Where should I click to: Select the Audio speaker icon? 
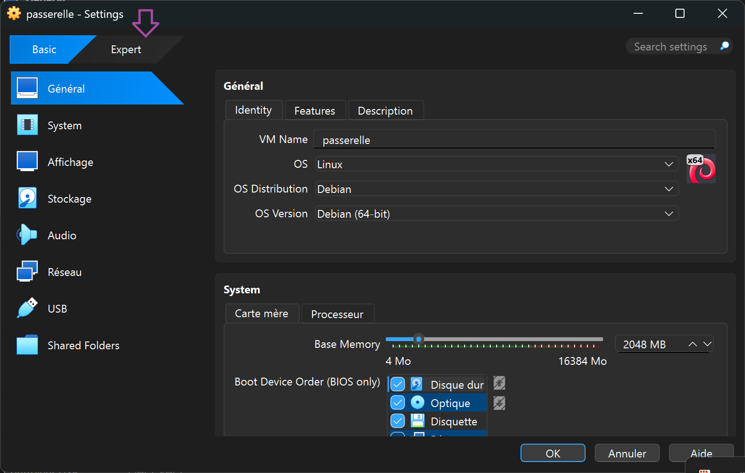[27, 235]
